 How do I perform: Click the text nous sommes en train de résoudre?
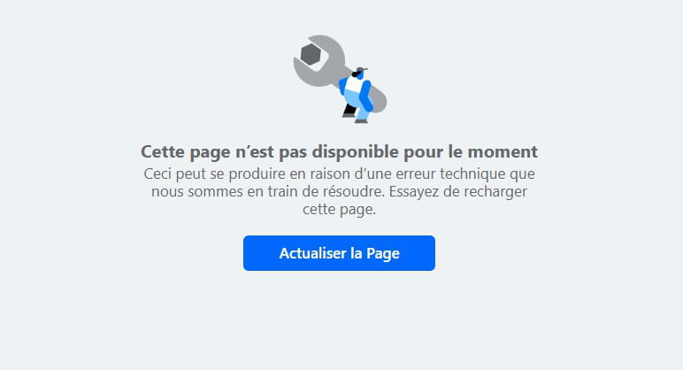pos(267,192)
